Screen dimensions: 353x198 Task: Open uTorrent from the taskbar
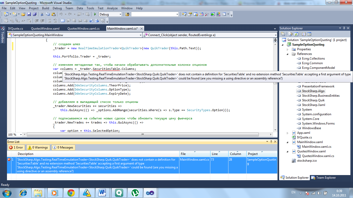click(x=135, y=193)
